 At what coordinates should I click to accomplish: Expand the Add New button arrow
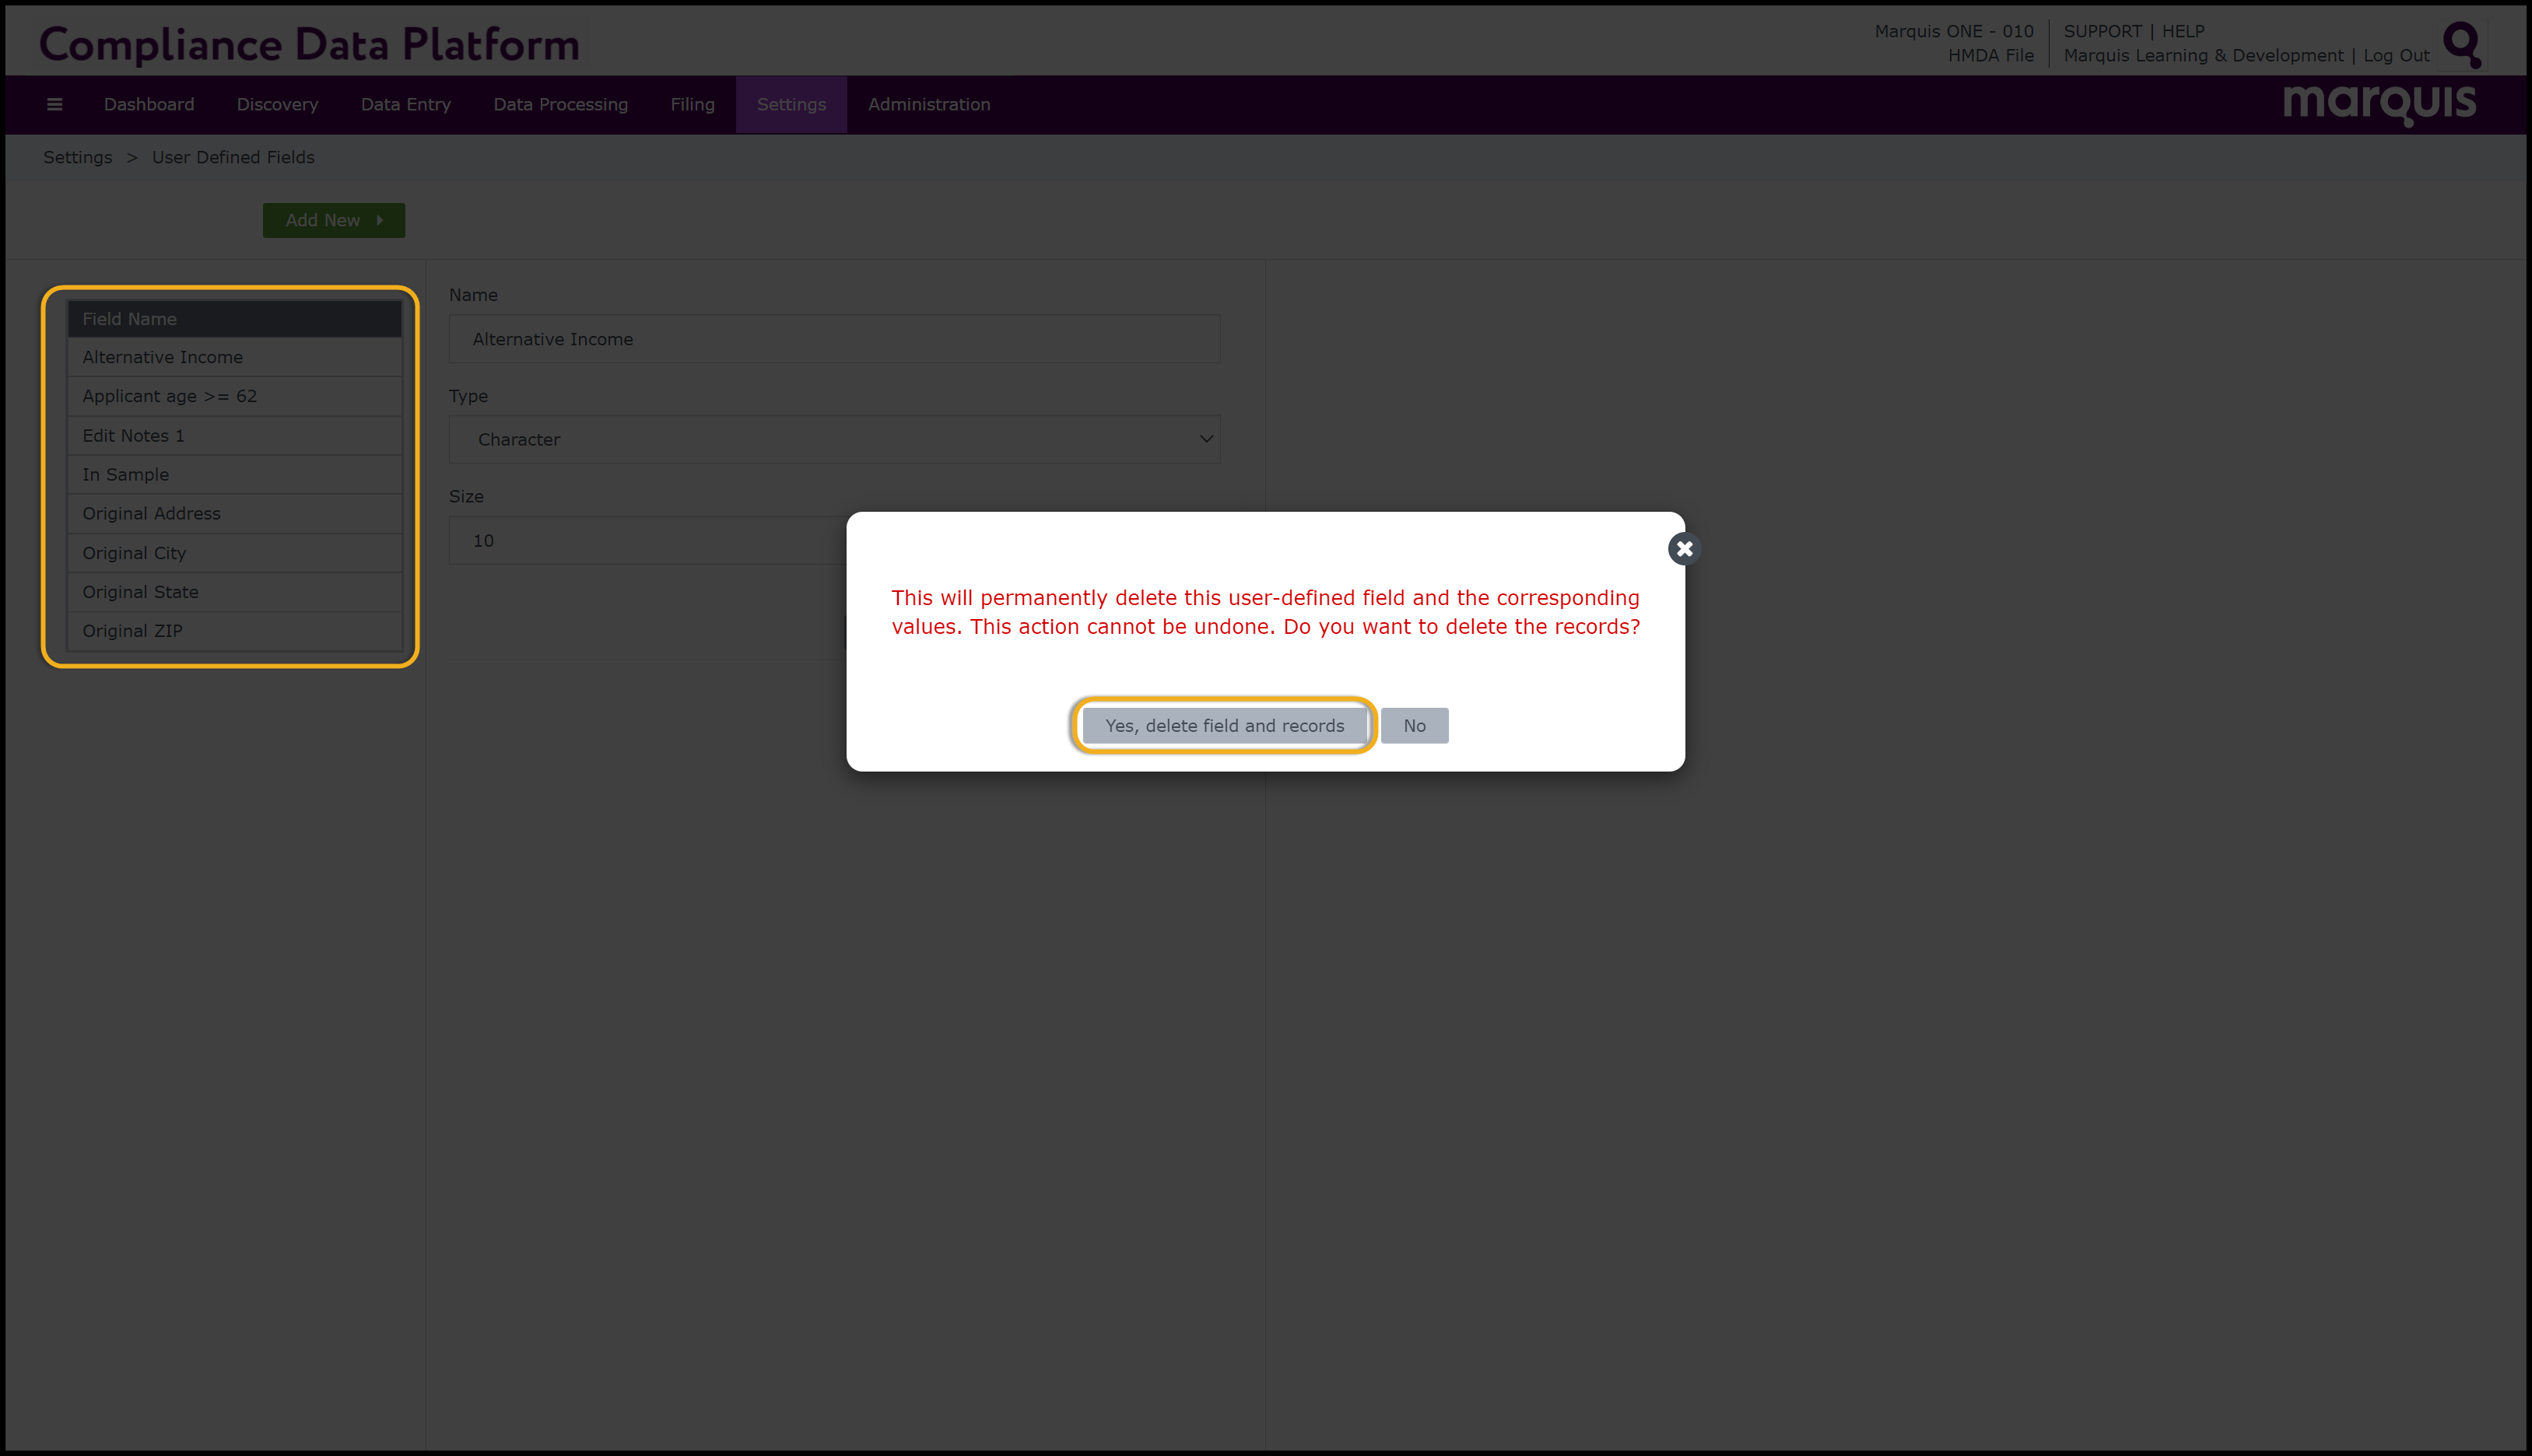tap(381, 220)
